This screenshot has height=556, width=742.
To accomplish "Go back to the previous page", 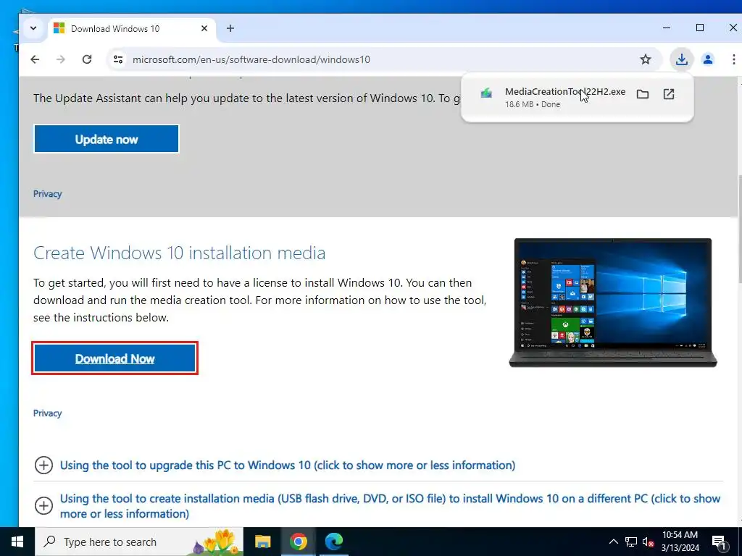I will point(35,59).
